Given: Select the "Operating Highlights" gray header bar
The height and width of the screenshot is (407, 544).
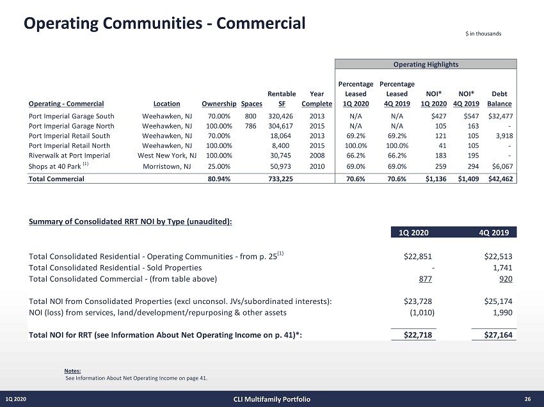Looking at the screenshot, I should coord(426,64).
